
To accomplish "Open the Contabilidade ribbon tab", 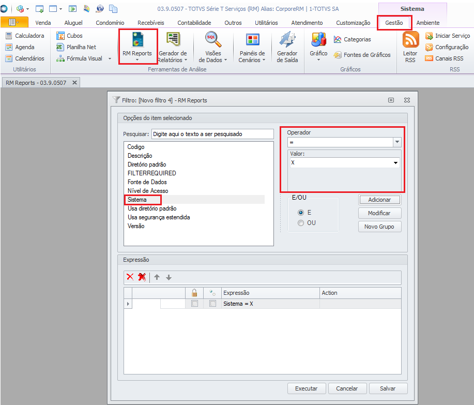I will pyautogui.click(x=194, y=23).
